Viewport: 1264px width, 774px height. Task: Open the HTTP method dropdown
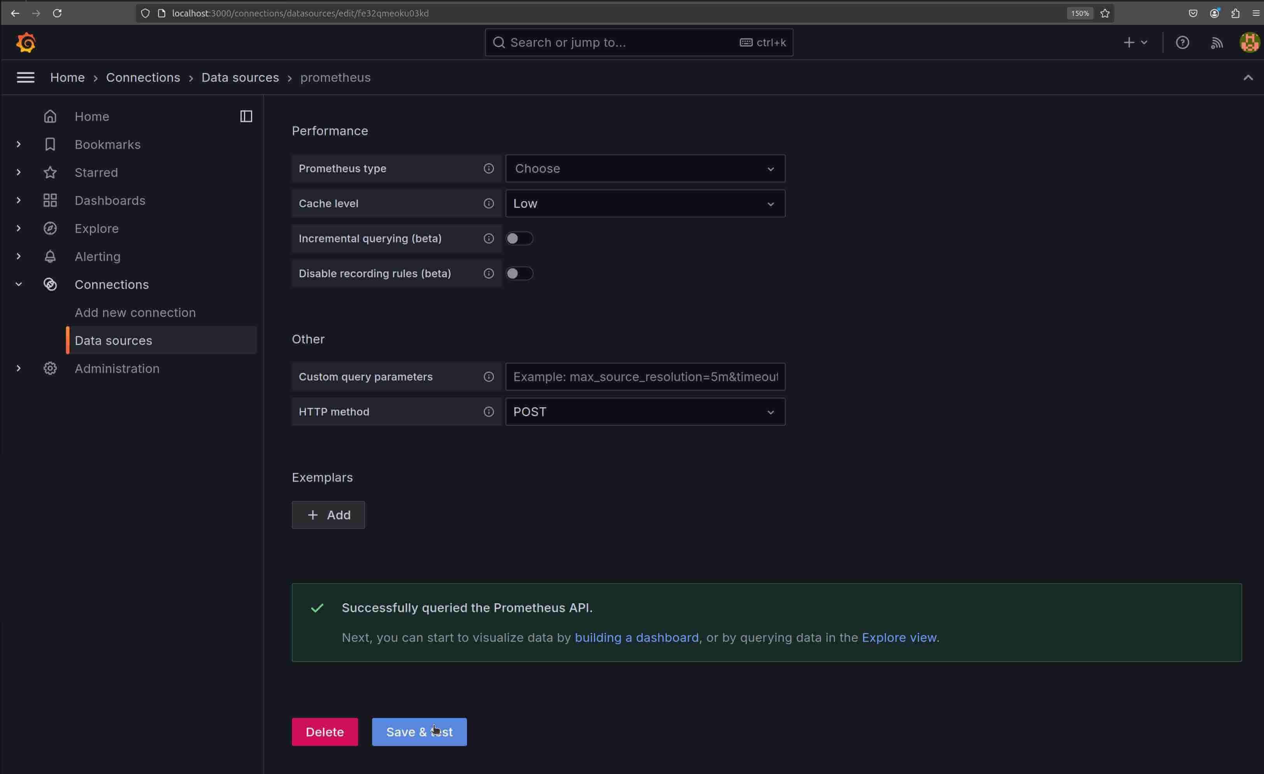click(644, 412)
